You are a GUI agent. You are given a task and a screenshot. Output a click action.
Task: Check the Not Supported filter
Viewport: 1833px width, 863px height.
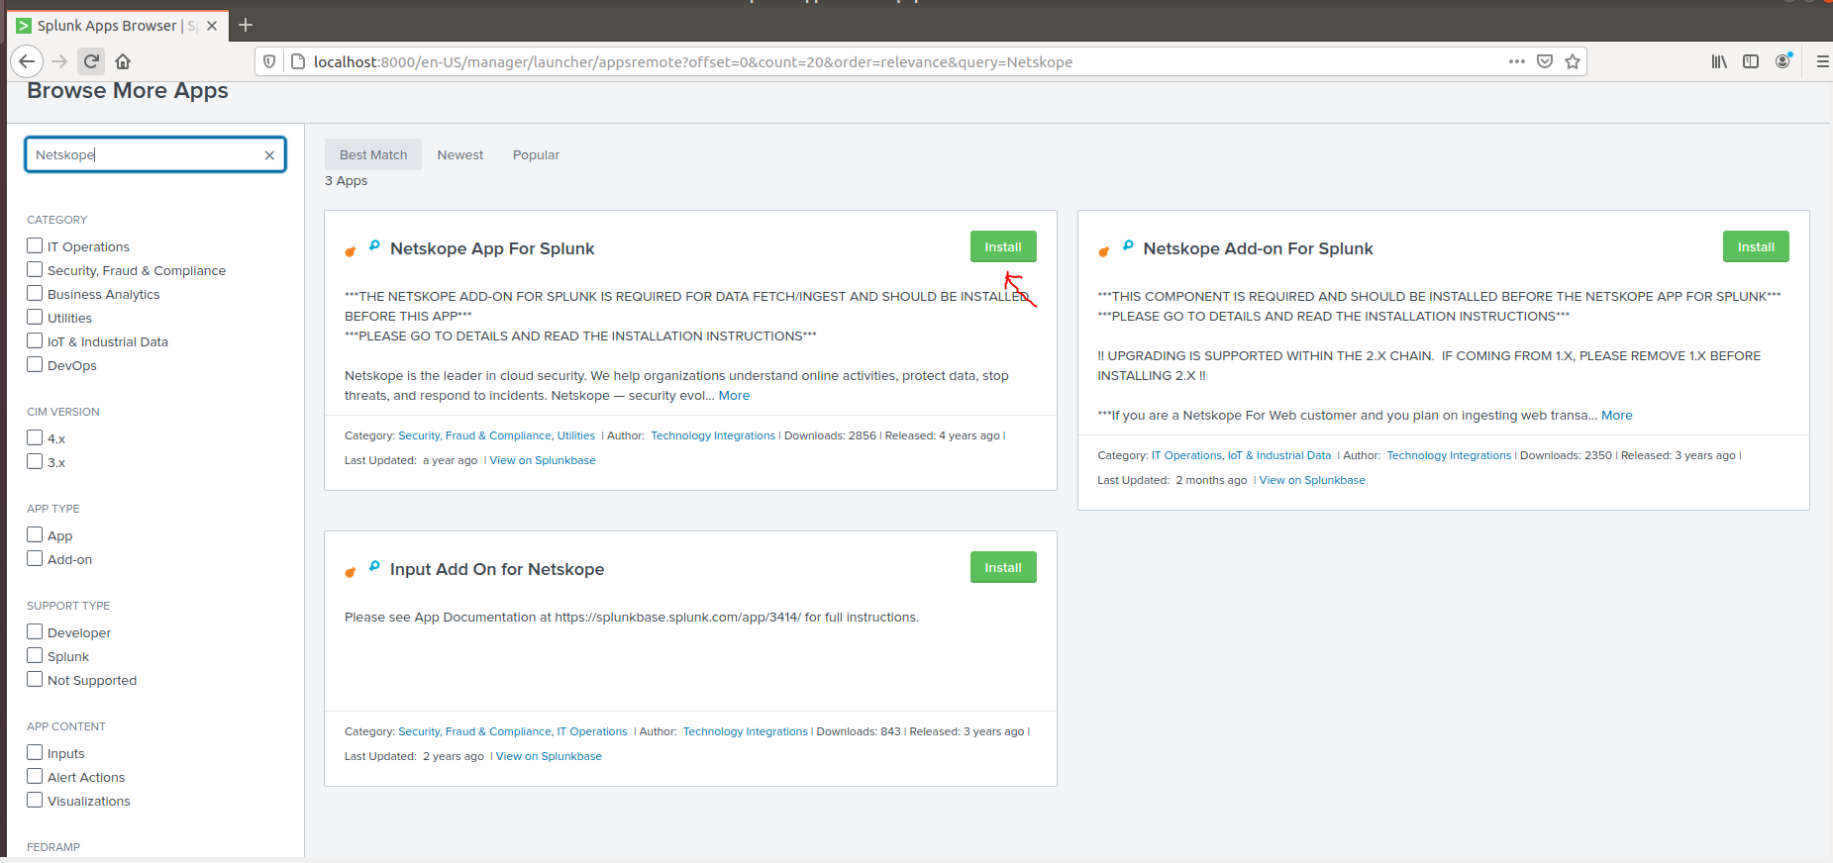click(35, 679)
